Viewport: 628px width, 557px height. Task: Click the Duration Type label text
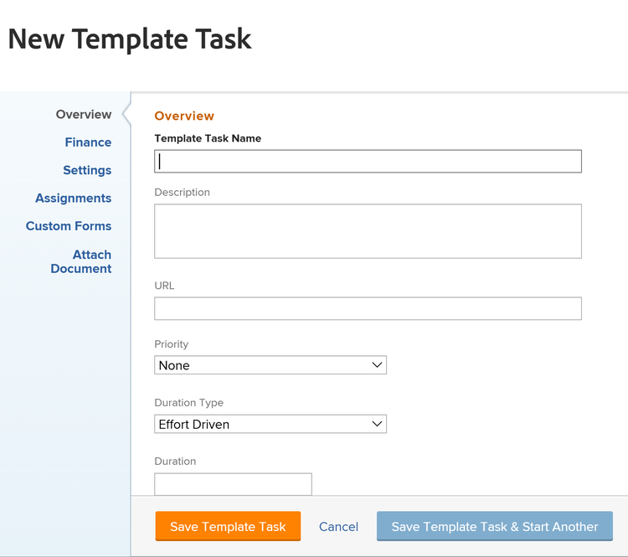click(188, 403)
